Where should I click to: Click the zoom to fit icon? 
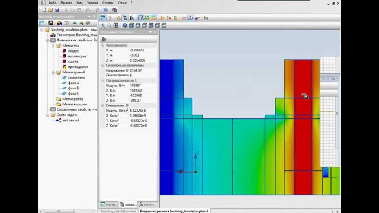[116, 25]
